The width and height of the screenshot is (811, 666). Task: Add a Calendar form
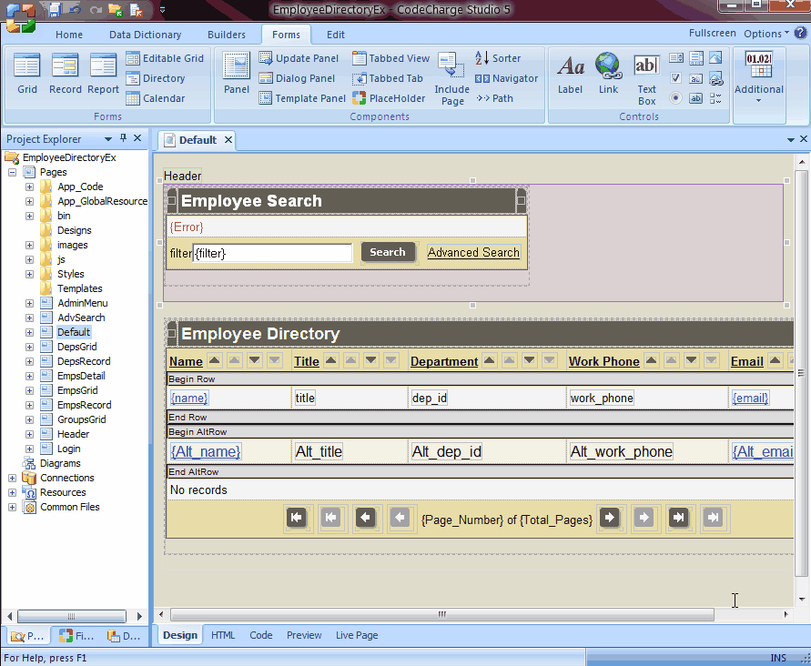(155, 98)
